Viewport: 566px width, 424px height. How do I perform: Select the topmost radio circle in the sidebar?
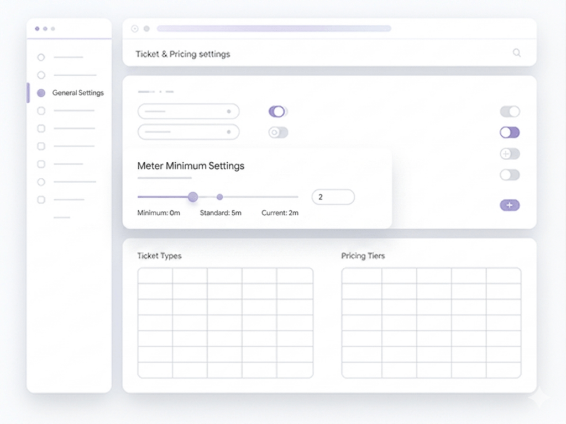coord(41,57)
